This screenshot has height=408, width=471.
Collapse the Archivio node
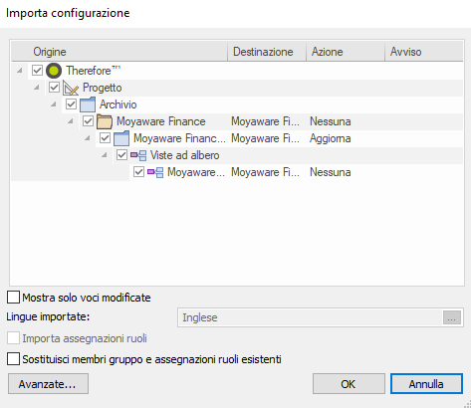(54, 104)
